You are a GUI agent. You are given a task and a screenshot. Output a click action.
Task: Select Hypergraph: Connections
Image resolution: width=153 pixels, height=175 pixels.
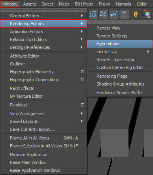[x=34, y=80]
